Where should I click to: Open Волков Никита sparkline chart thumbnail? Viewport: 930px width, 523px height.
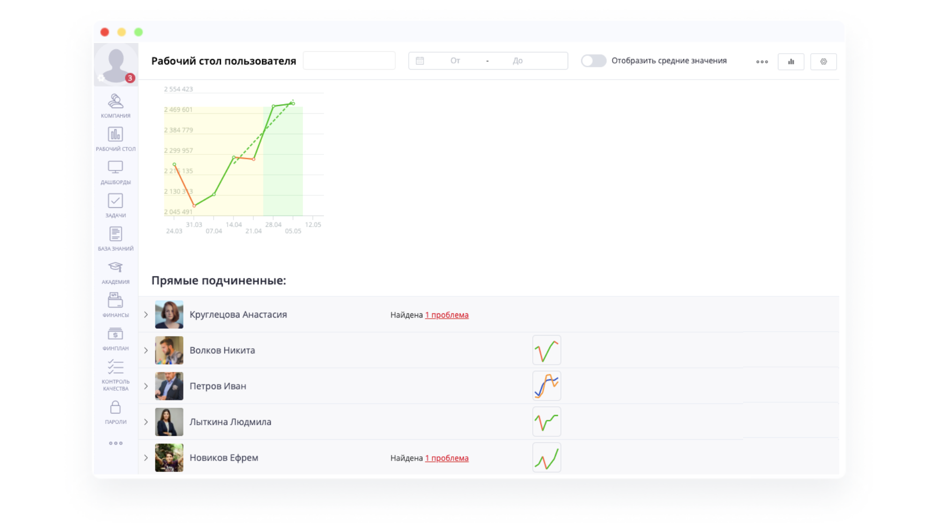[546, 350]
